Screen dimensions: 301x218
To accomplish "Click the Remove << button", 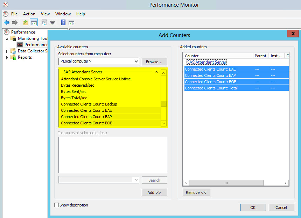I will (196, 192).
